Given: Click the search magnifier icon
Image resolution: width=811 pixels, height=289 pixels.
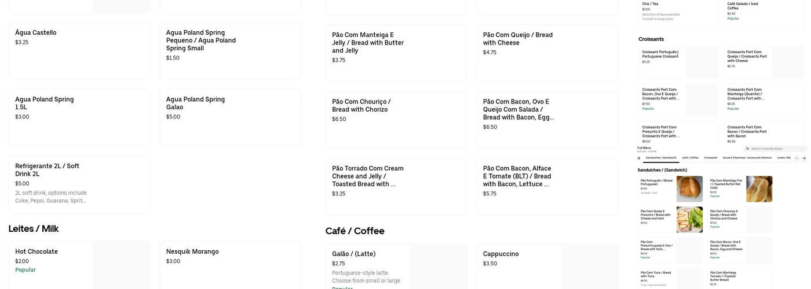Looking at the screenshot, I should tap(748, 149).
